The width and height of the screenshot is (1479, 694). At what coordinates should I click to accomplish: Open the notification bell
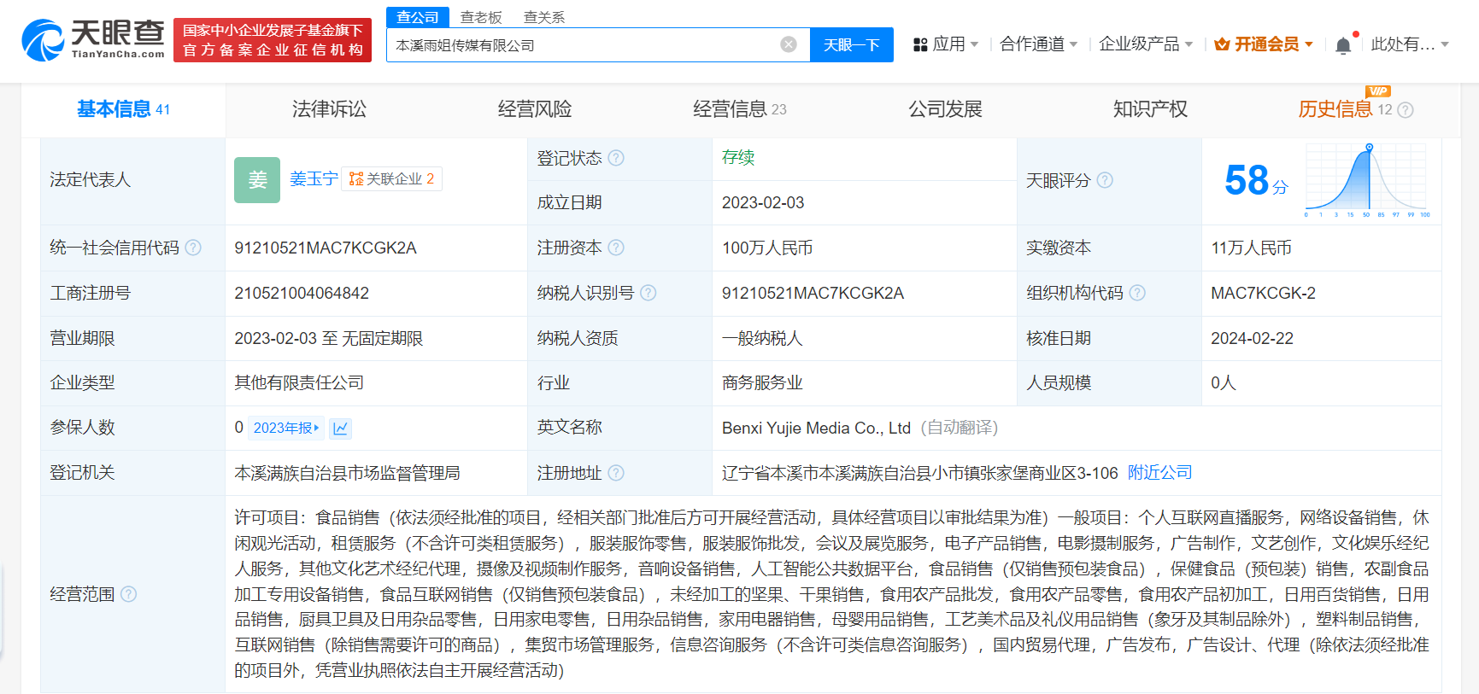point(1343,45)
